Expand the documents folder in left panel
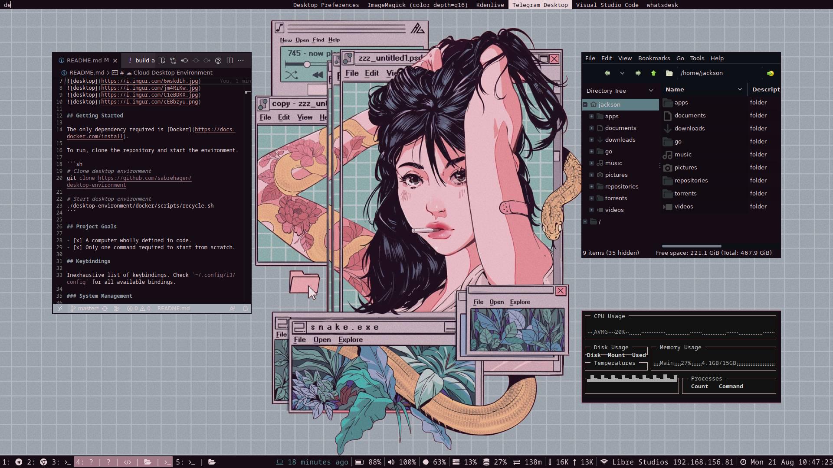 [592, 128]
